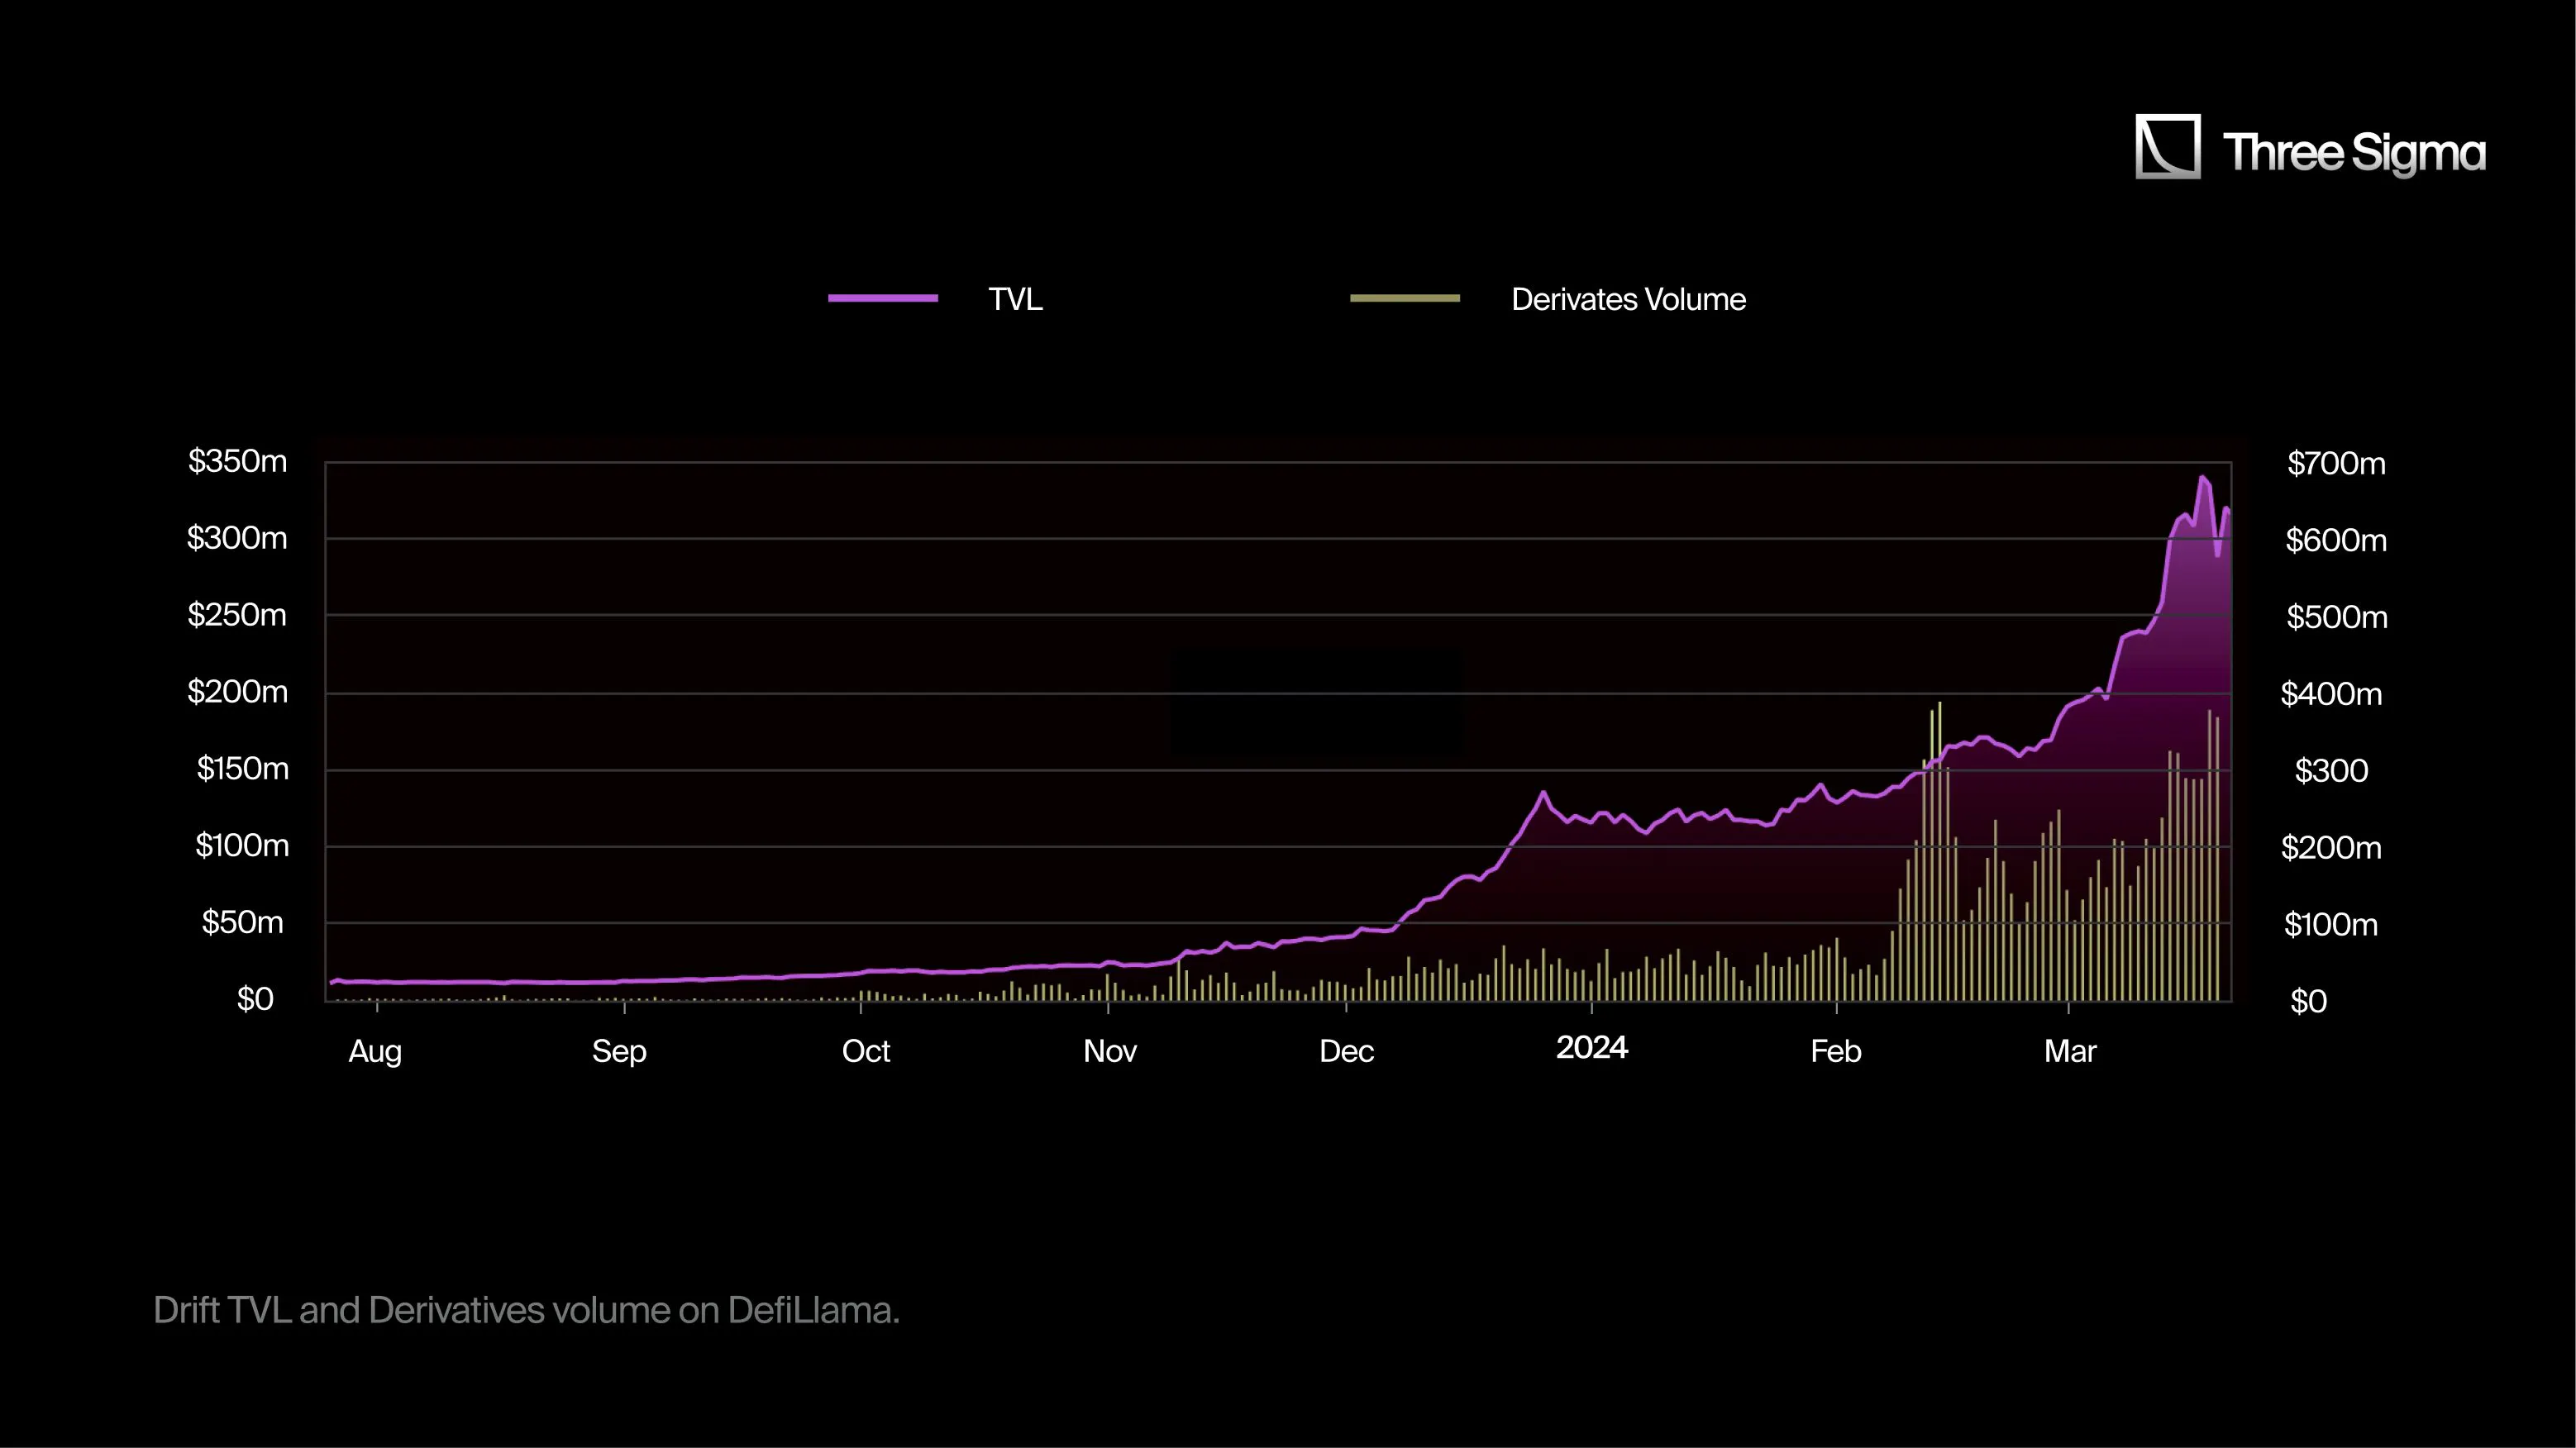Click the $200m left axis label
Screen dimensions: 2576x1448
pyautogui.click(x=238, y=691)
